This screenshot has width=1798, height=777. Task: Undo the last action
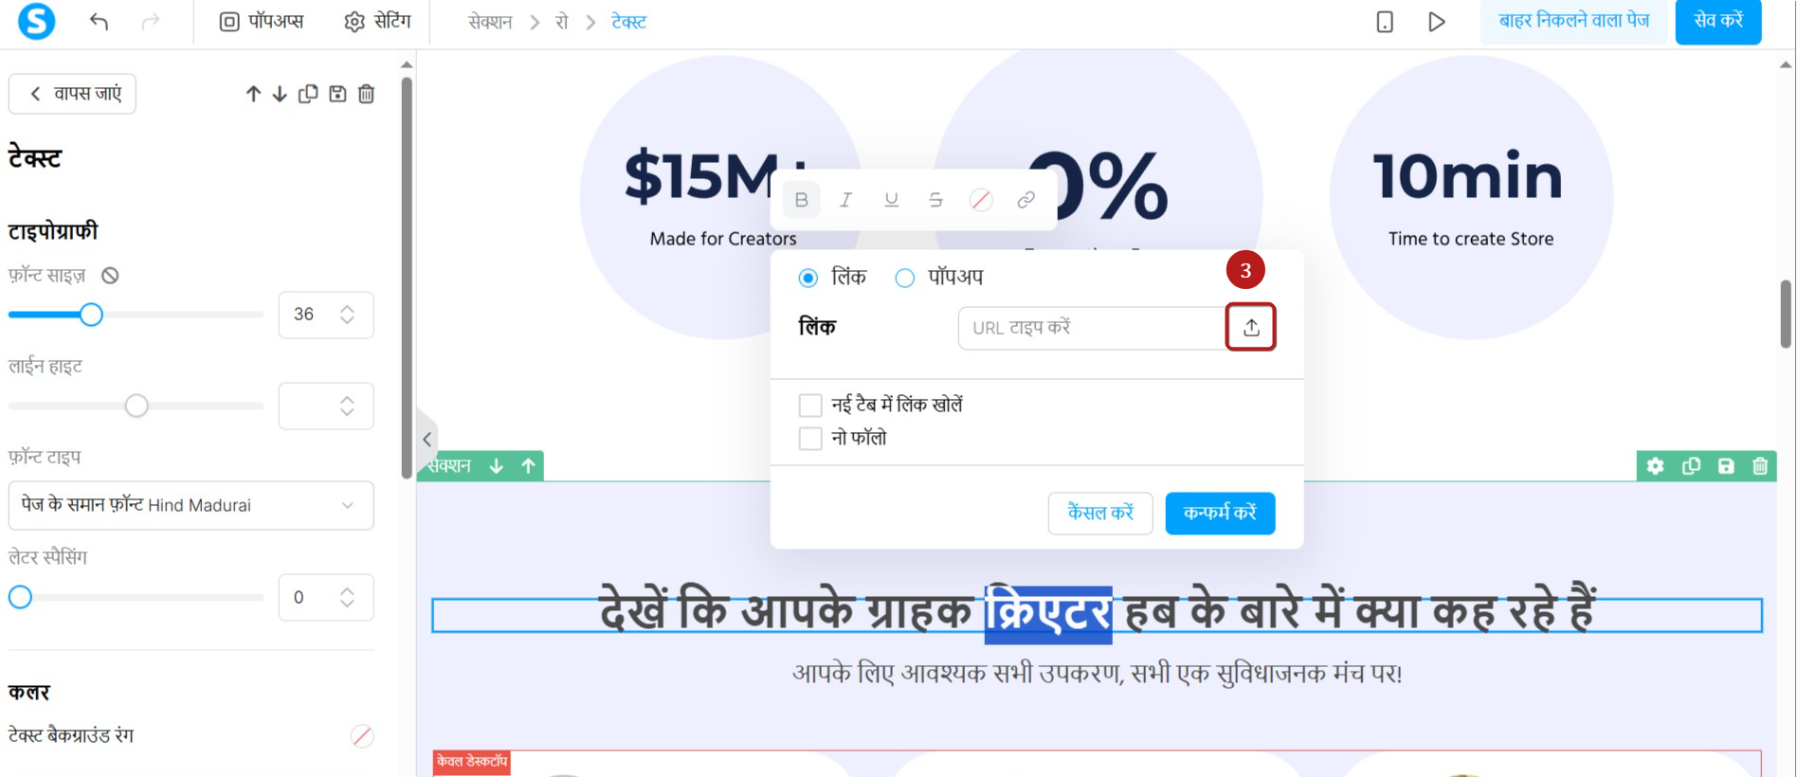pos(99,22)
